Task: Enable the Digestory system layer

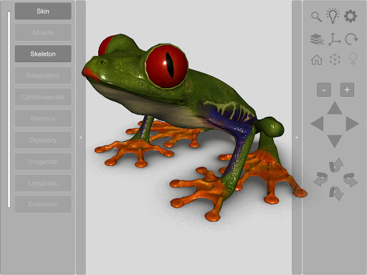Action: [43, 140]
